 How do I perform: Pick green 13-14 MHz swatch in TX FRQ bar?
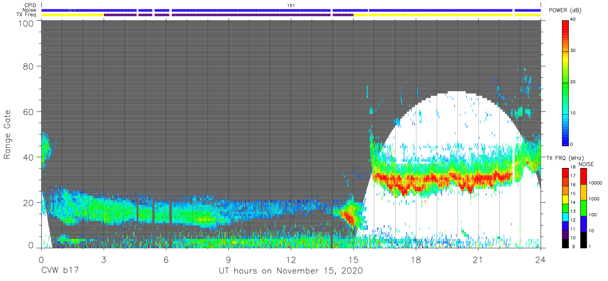tap(565, 208)
